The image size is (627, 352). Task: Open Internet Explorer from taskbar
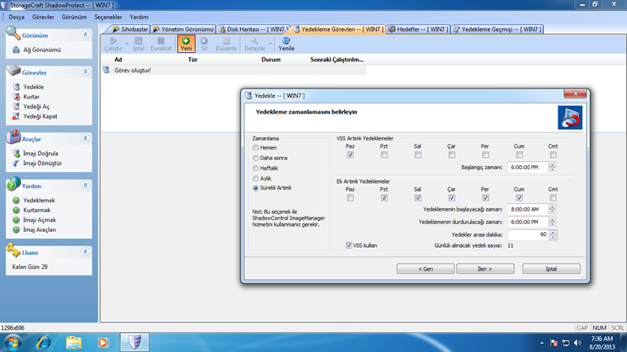[43, 343]
